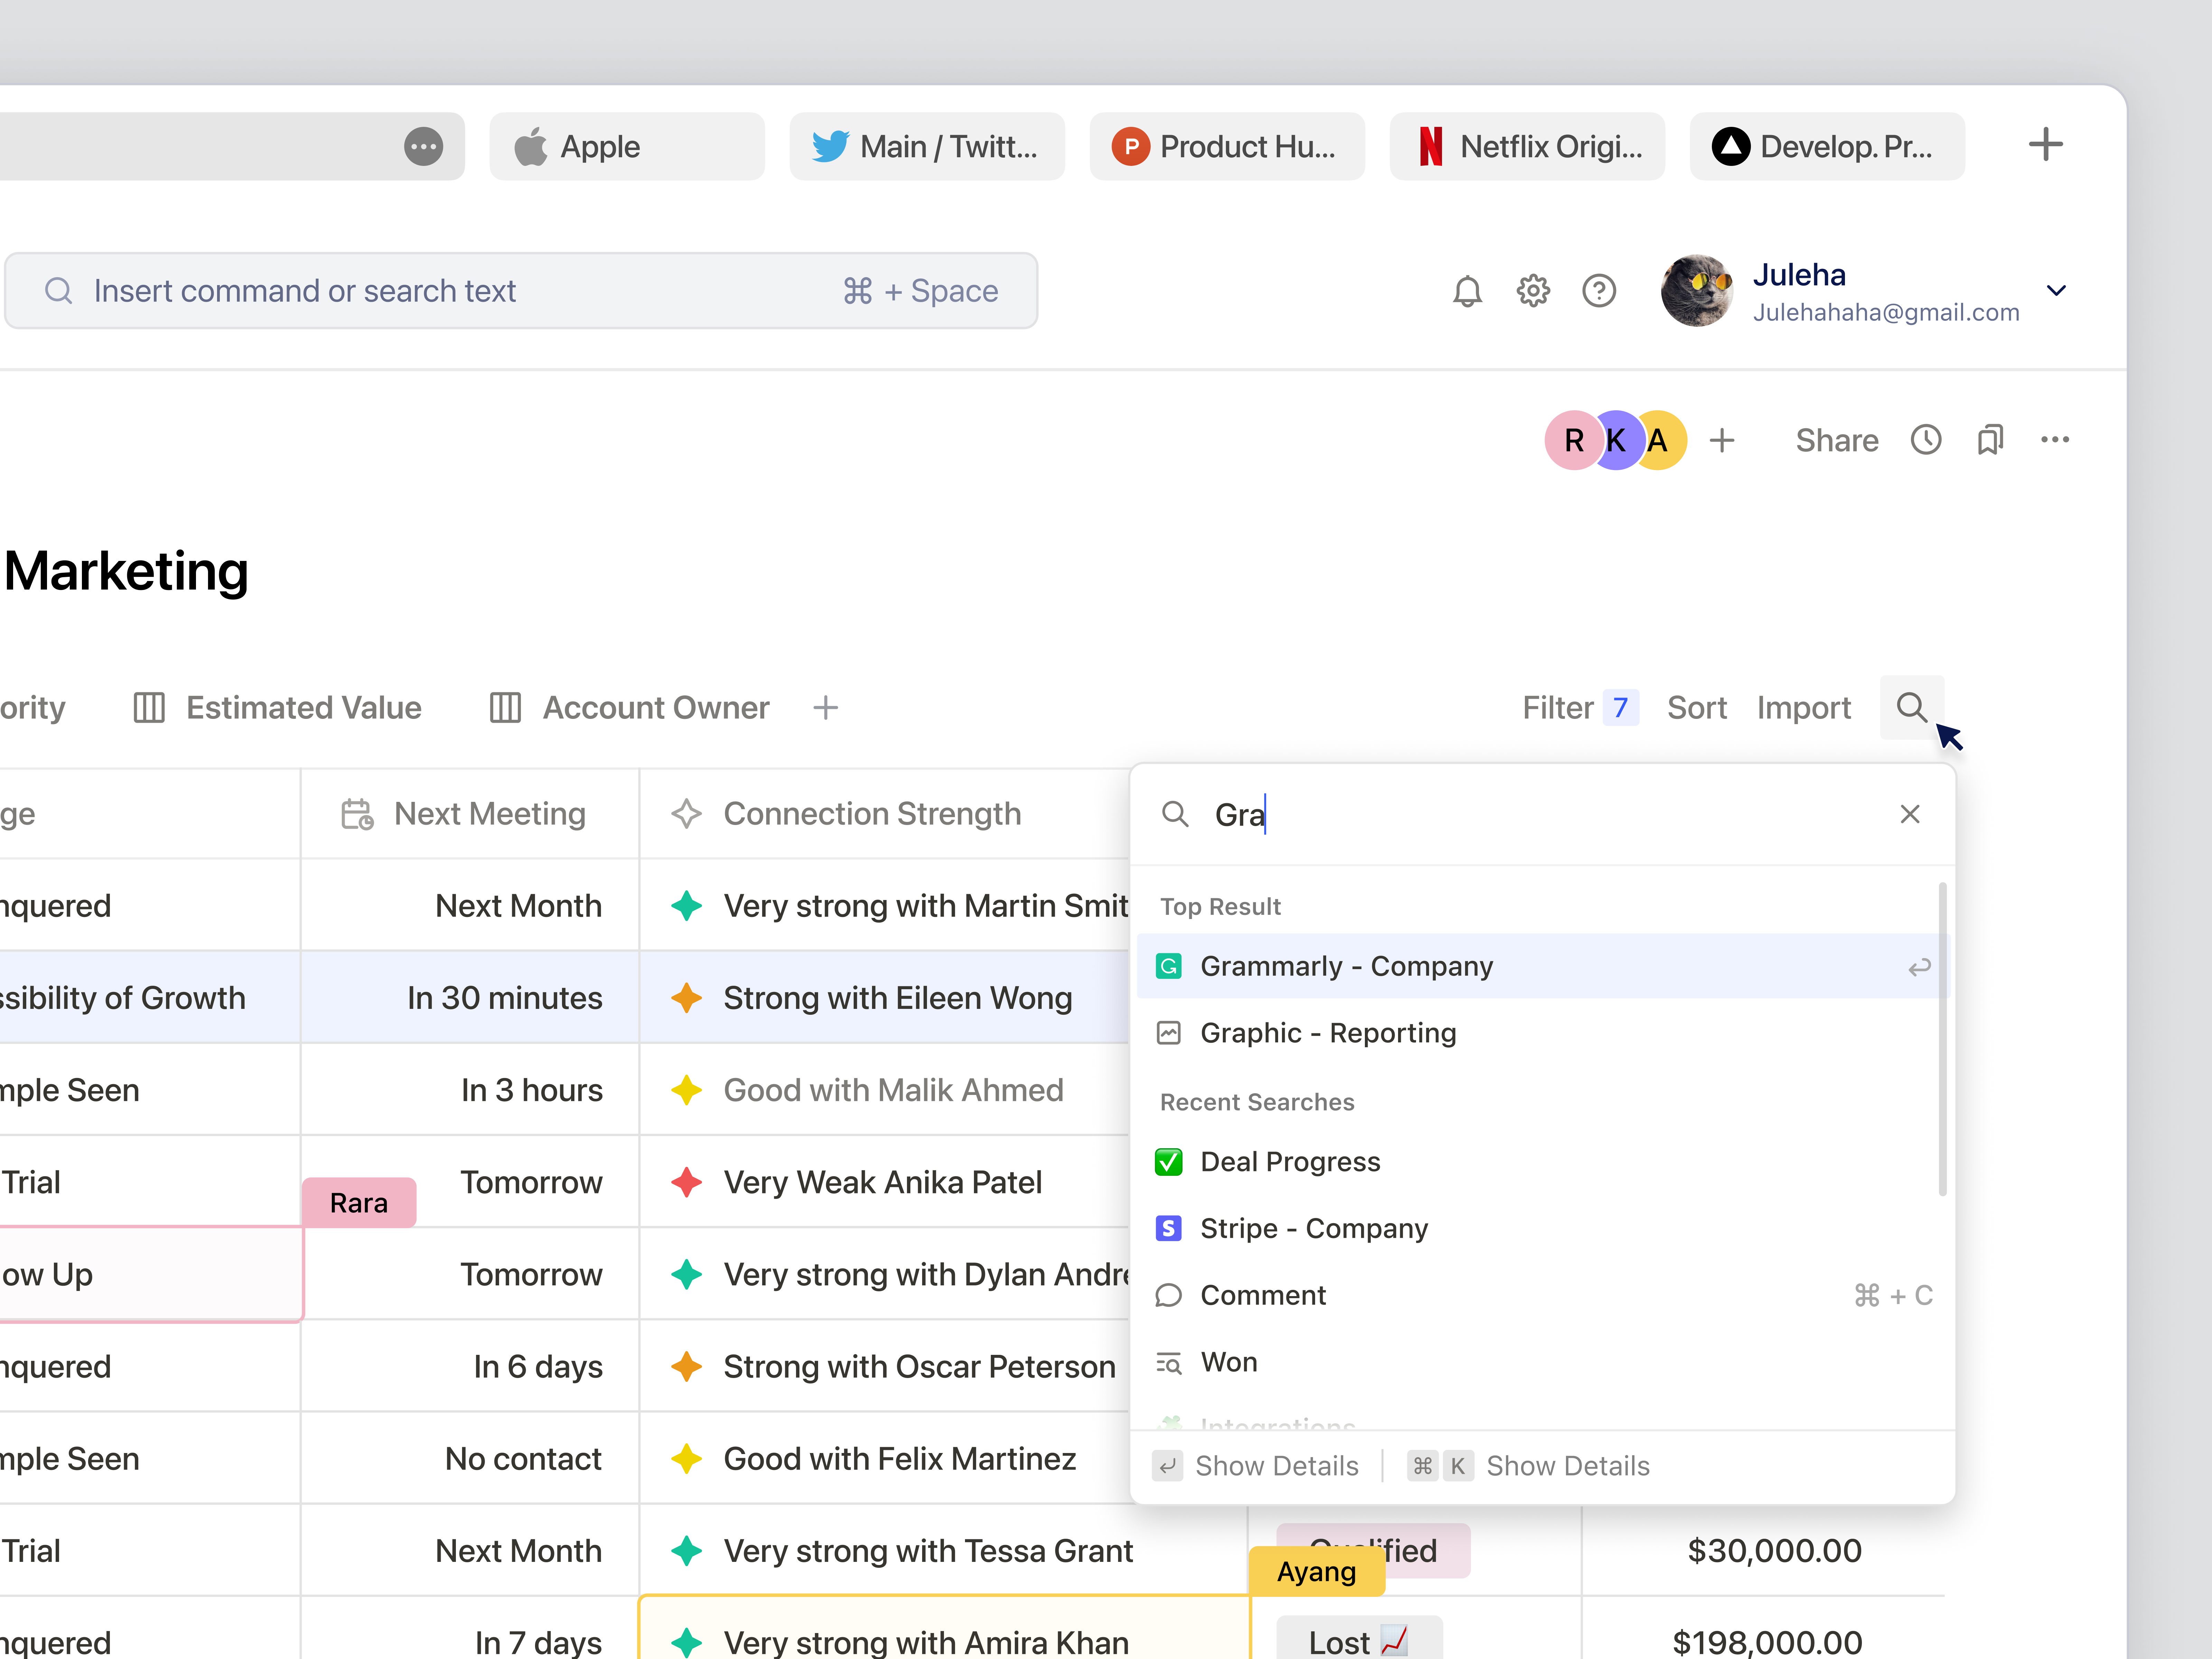Add a new view with plus icon
The height and width of the screenshot is (1659, 2212).
[825, 708]
